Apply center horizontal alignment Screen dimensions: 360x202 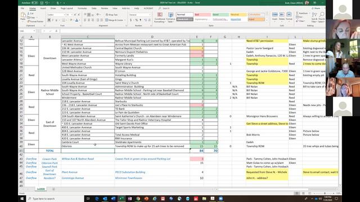point(89,20)
